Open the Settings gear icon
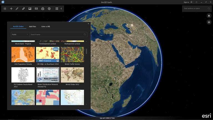The height and width of the screenshot is (120, 213). [x=49, y=9]
